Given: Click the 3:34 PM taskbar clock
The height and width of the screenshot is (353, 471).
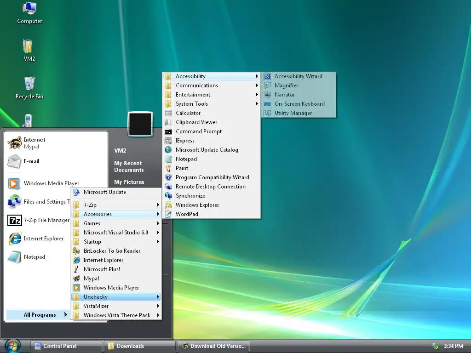Looking at the screenshot, I should 453,346.
